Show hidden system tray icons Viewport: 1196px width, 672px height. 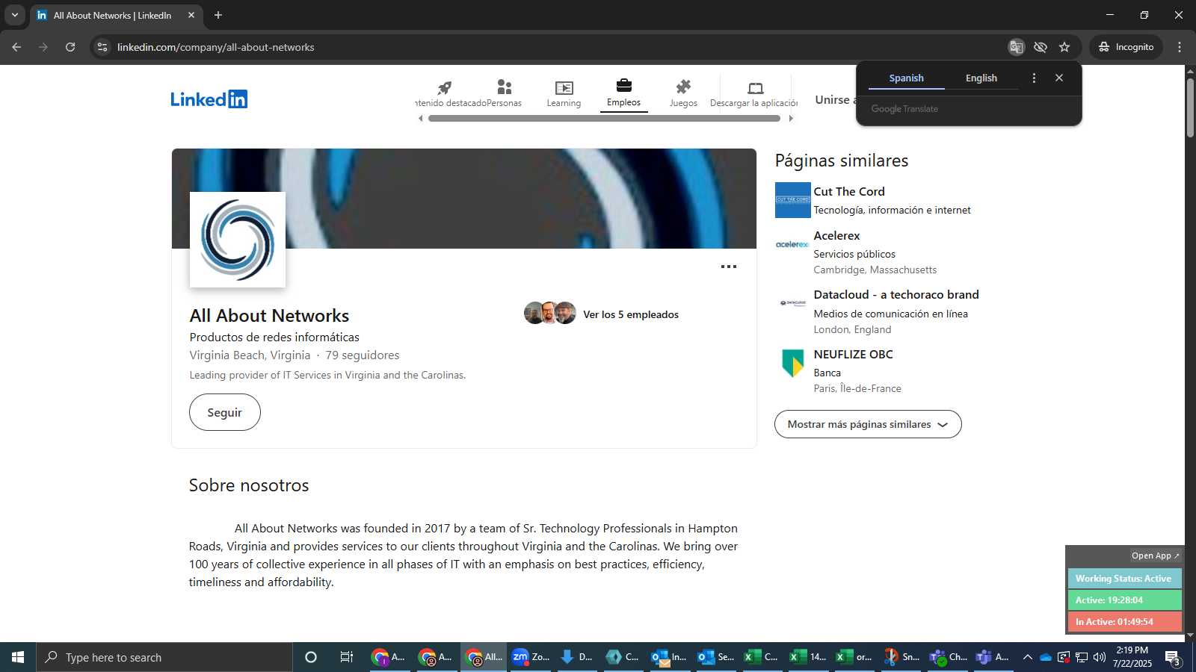1027,657
